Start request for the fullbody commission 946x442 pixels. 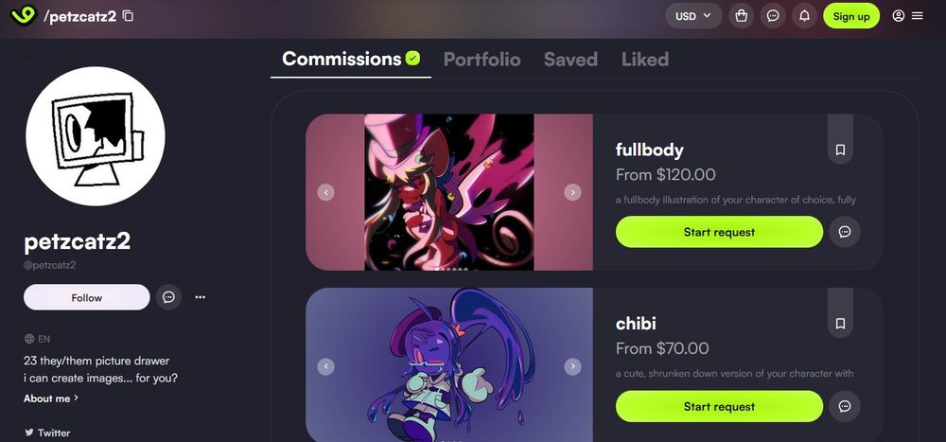(719, 232)
